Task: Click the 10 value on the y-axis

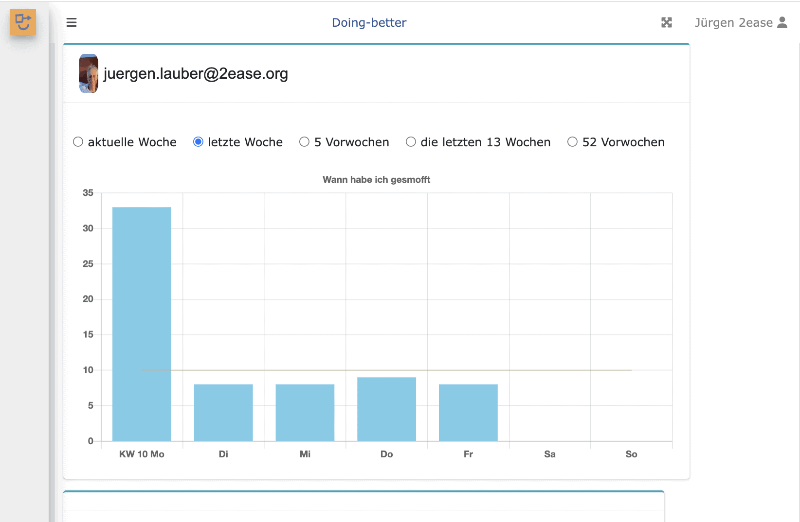Action: 88,370
